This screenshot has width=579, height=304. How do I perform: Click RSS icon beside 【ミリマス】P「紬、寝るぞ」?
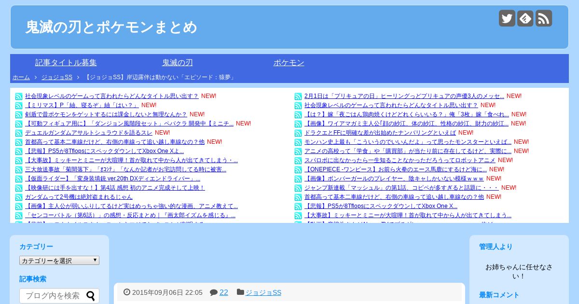tap(19, 106)
